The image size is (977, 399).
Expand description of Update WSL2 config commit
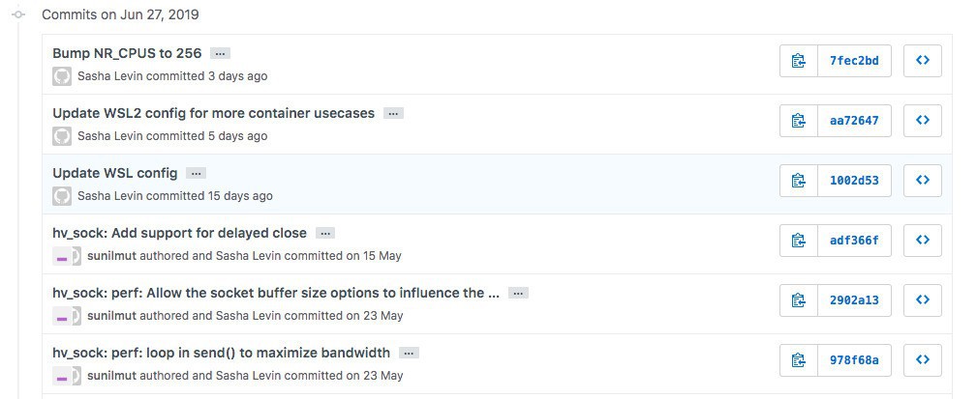[393, 114]
